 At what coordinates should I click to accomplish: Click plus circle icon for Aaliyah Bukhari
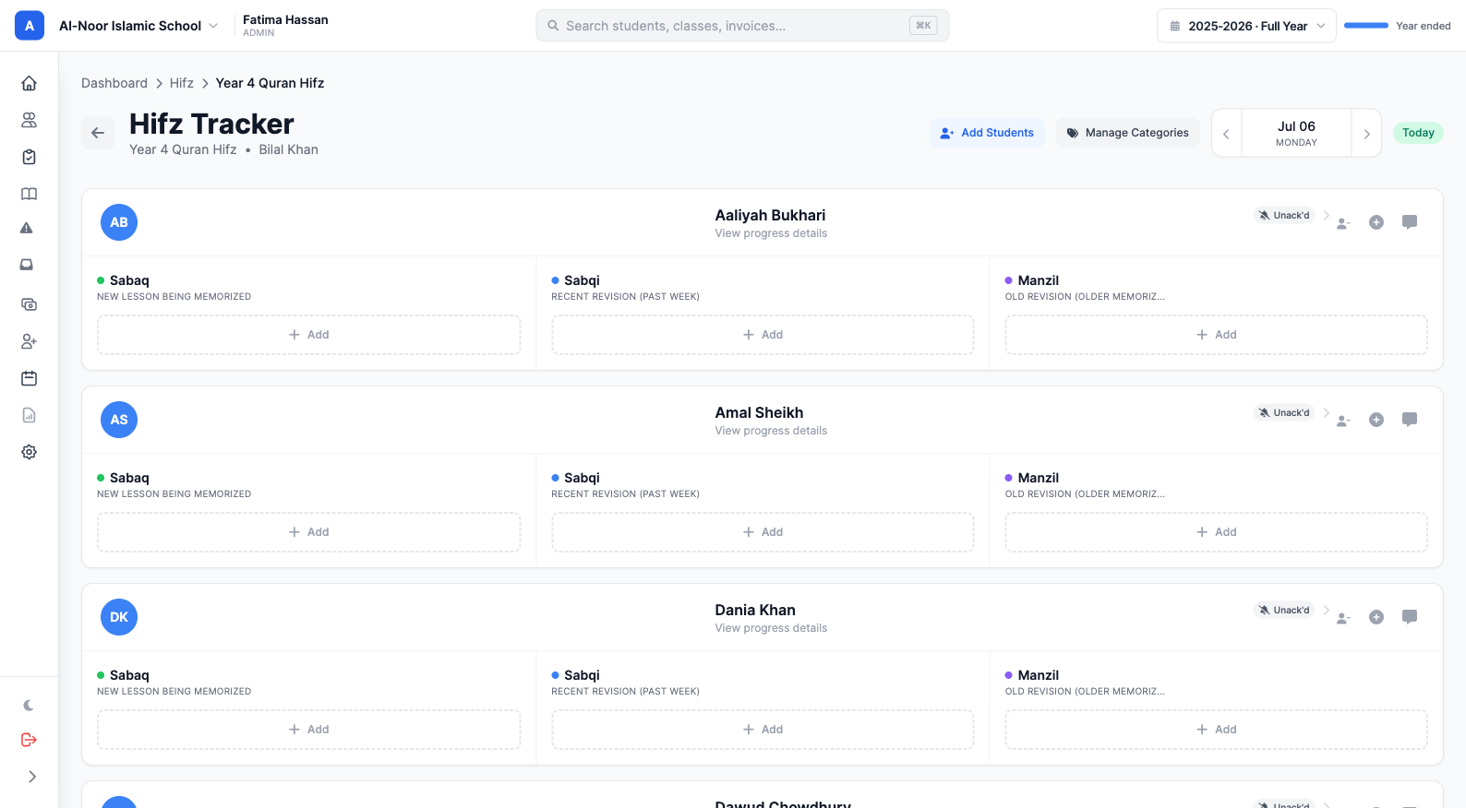pos(1376,222)
